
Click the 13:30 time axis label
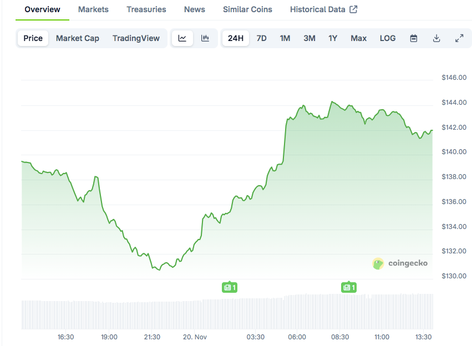tap(423, 337)
